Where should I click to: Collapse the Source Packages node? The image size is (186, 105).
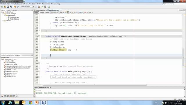click(3, 14)
